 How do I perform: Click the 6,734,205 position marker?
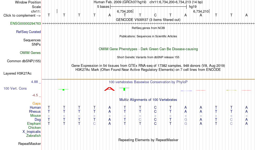click(125, 11)
